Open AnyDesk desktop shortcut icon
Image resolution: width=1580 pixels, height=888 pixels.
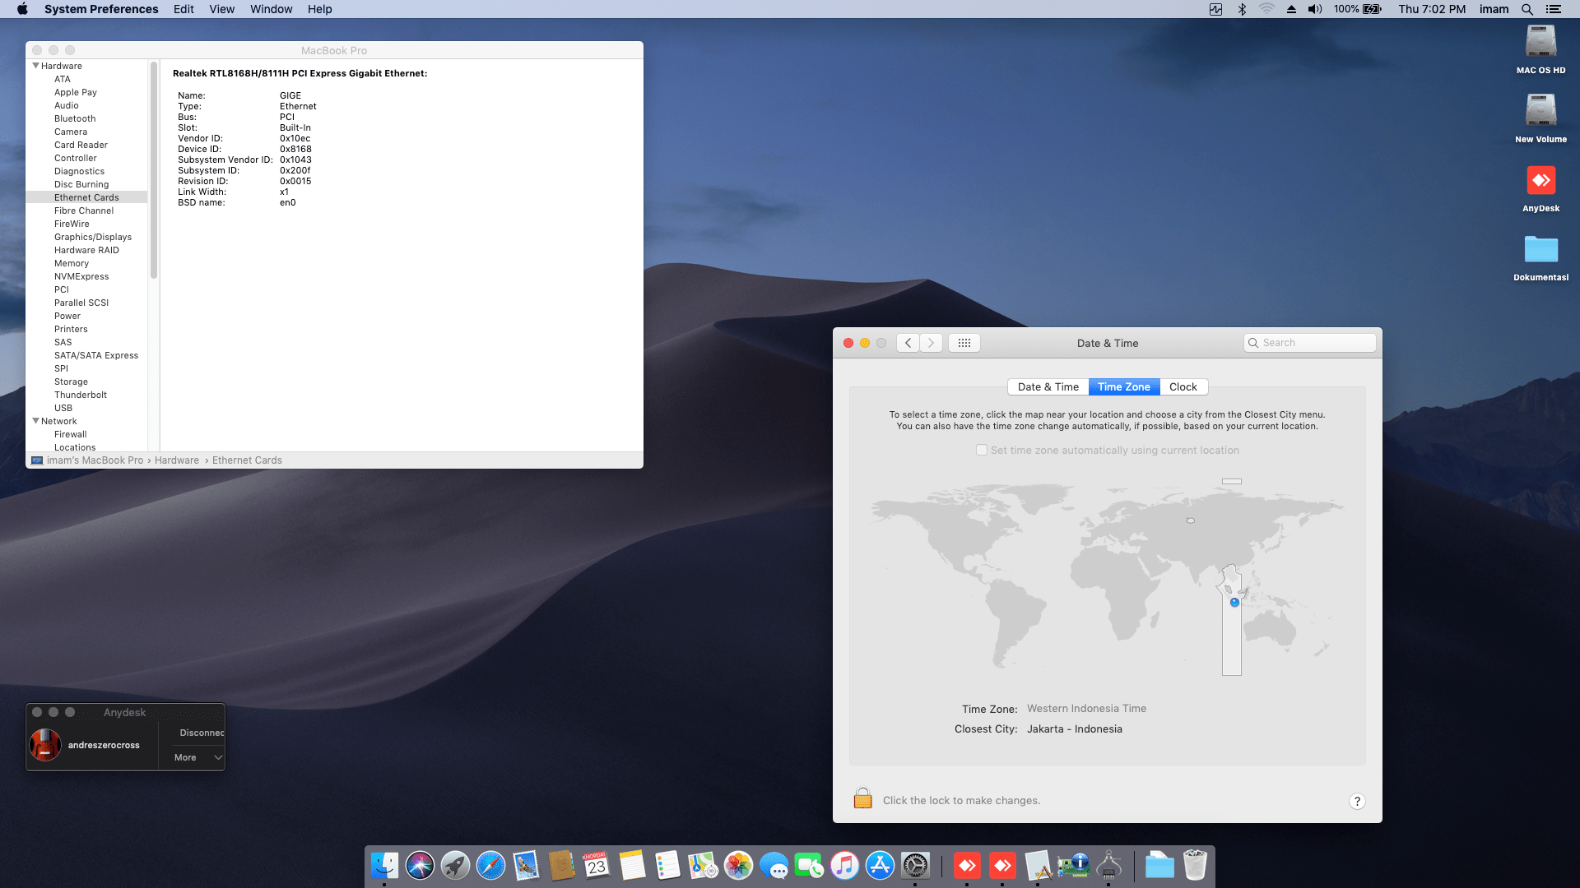[x=1540, y=181]
